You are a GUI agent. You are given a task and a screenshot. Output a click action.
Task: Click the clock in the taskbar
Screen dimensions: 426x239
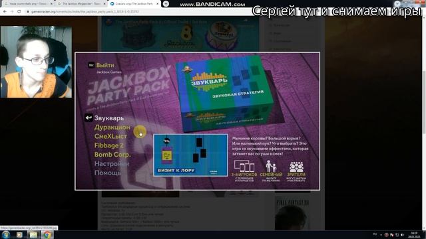pos(414,234)
